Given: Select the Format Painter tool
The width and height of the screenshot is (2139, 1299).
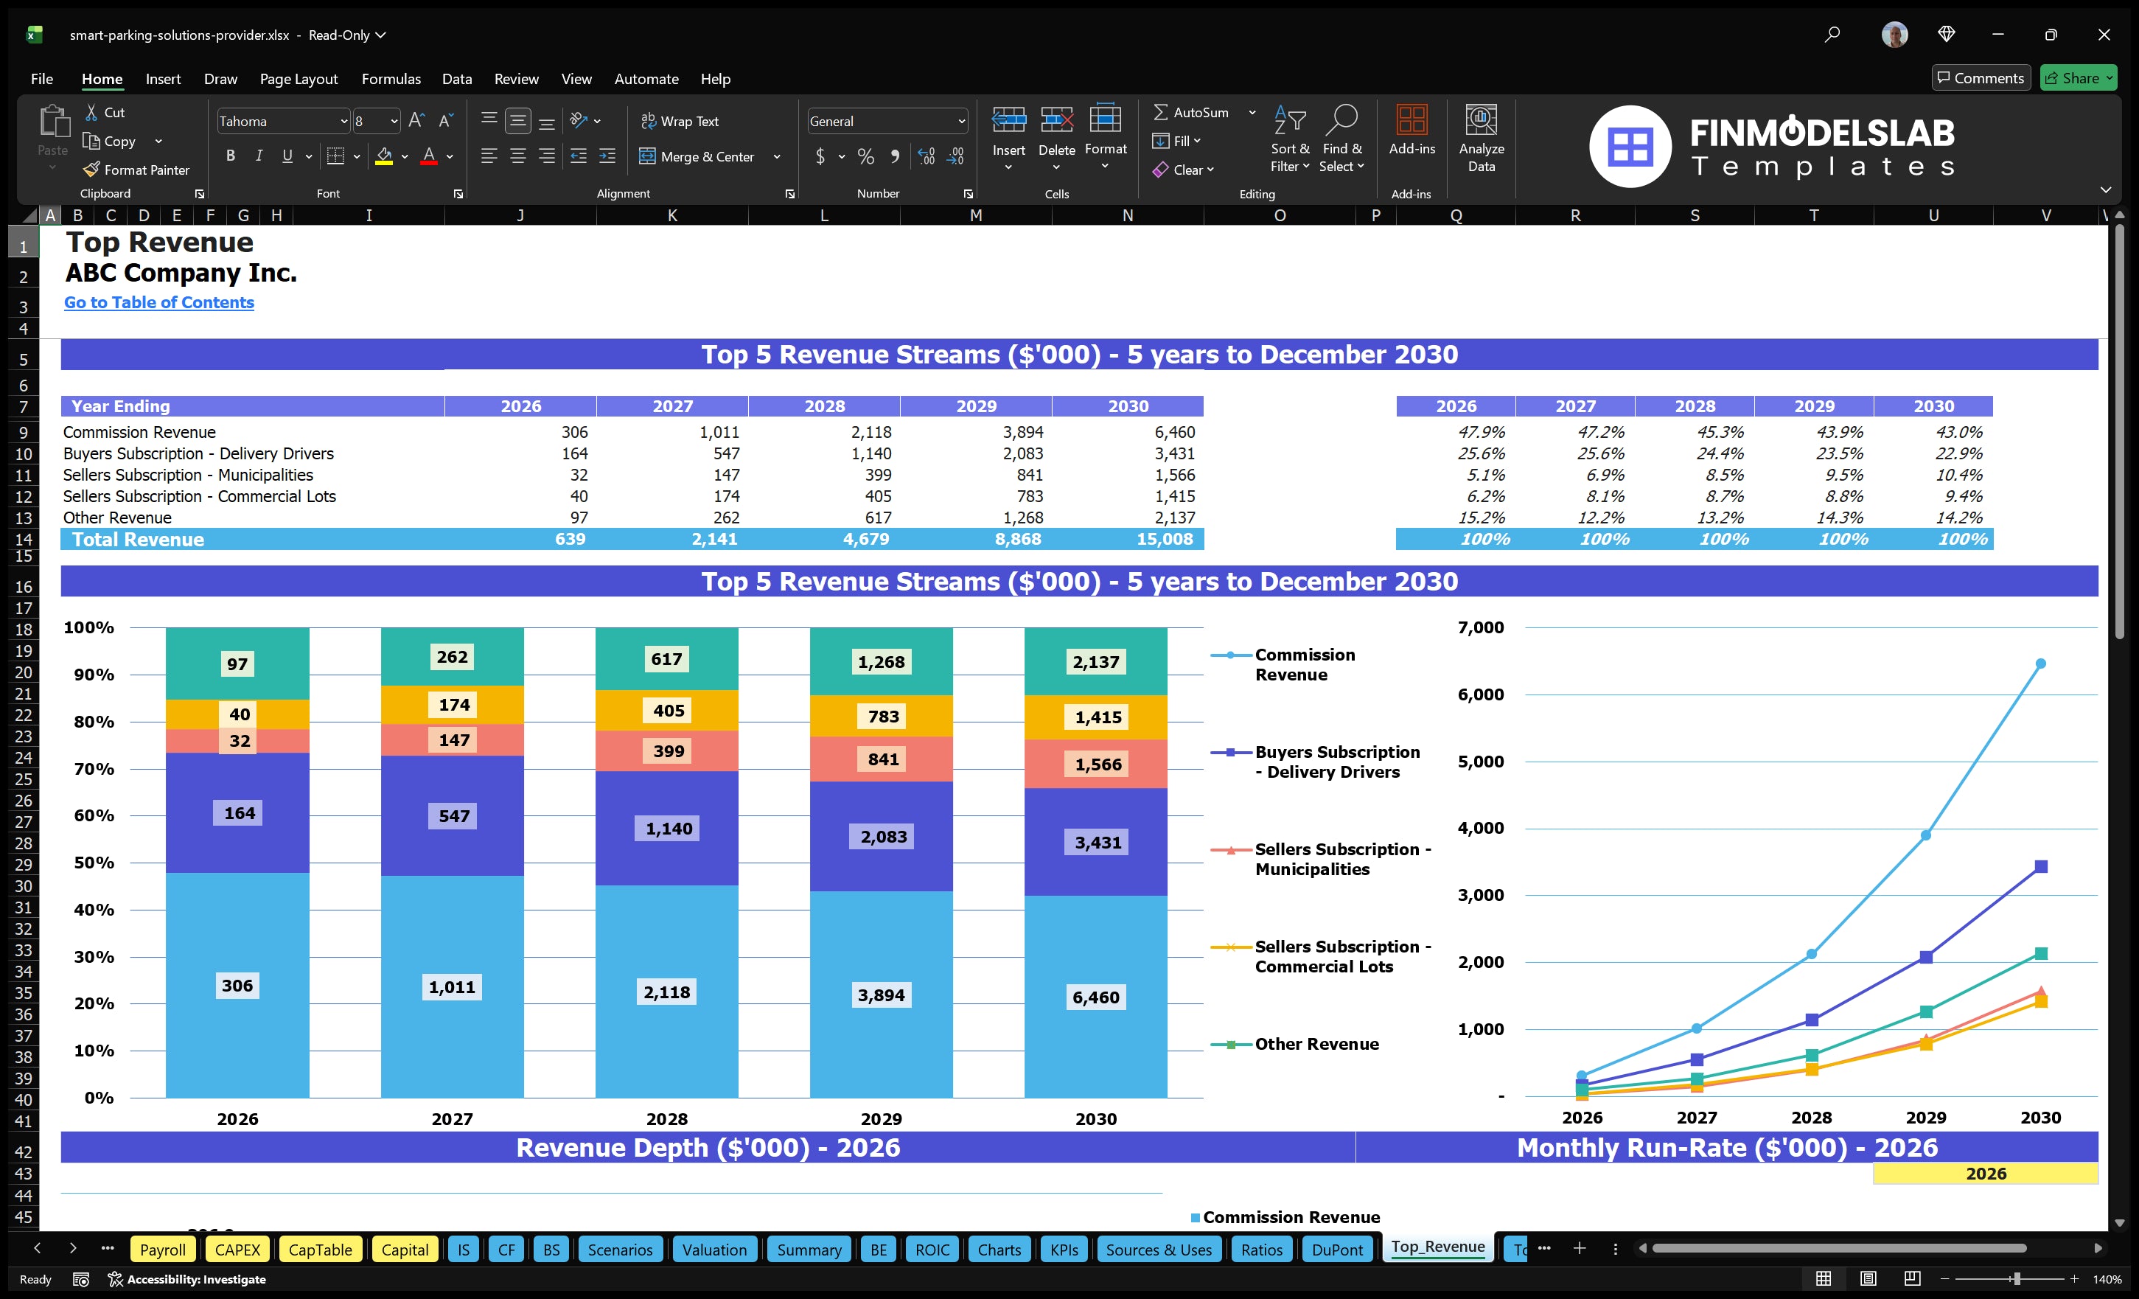Looking at the screenshot, I should point(136,170).
